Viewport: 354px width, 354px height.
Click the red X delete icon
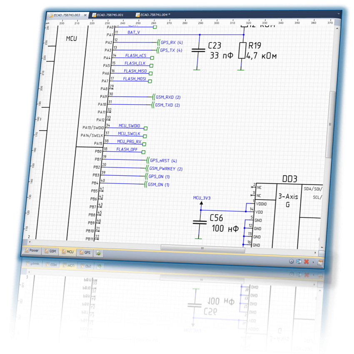[x=307, y=262]
